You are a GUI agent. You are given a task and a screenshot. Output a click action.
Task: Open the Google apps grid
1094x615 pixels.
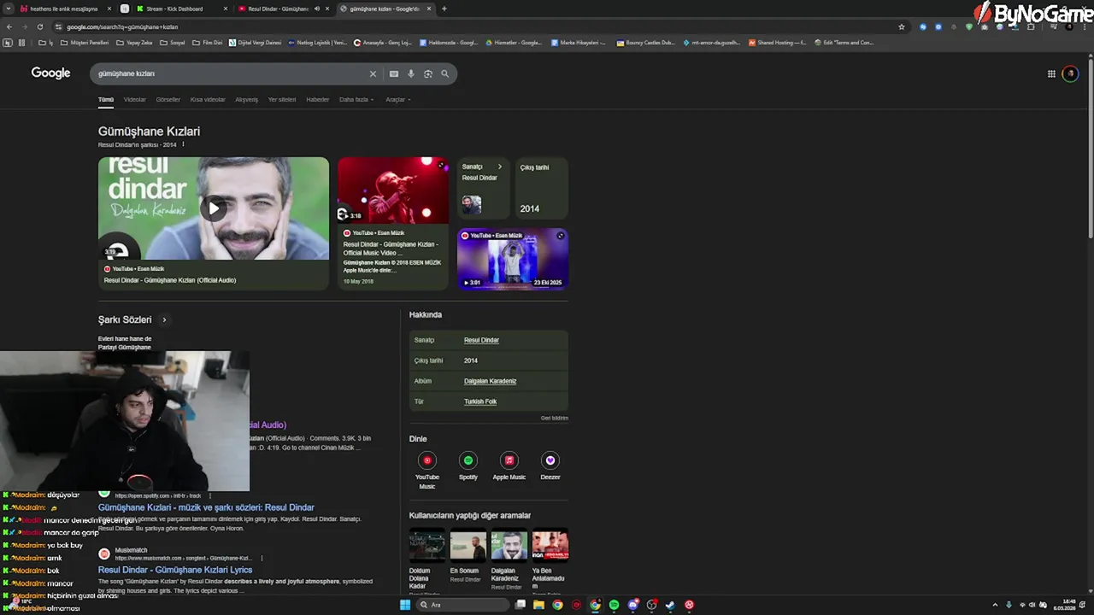coord(1051,73)
